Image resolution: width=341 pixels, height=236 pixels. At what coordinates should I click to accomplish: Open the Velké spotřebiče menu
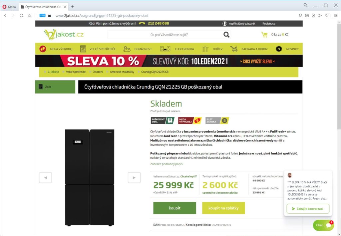[98, 49]
